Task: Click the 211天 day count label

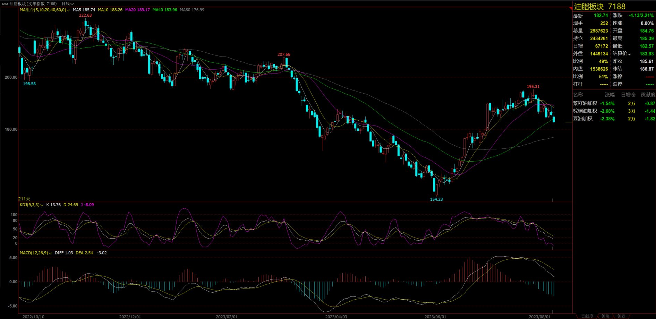Action: 24,199
